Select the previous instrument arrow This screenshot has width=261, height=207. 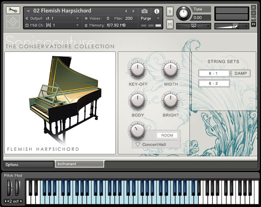pos(126,11)
